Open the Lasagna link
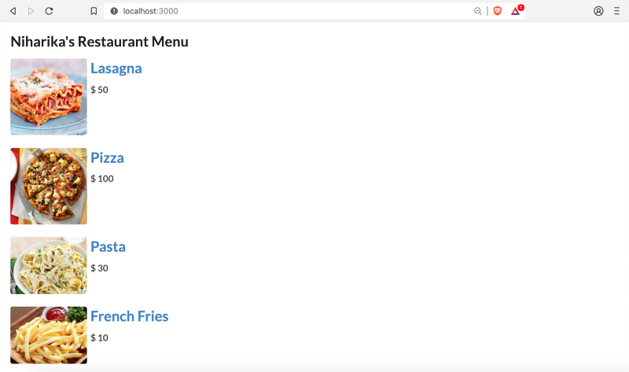 tap(116, 68)
